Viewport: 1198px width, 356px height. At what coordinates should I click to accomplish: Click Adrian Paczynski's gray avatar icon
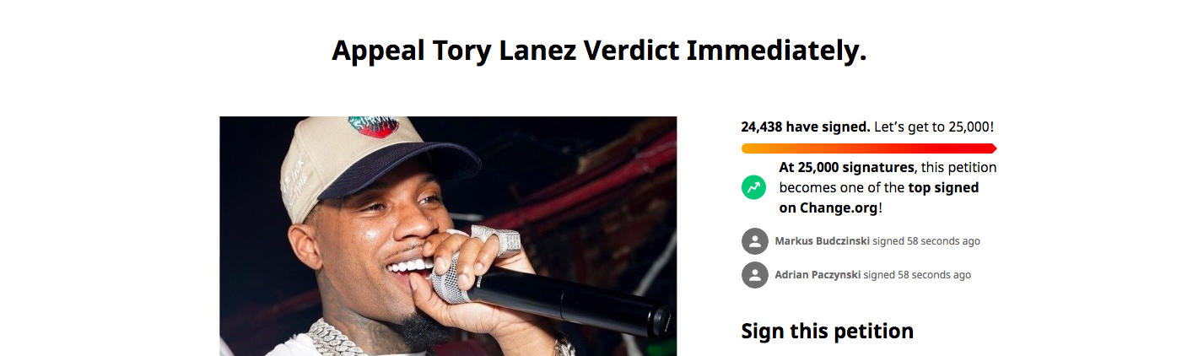(x=754, y=275)
